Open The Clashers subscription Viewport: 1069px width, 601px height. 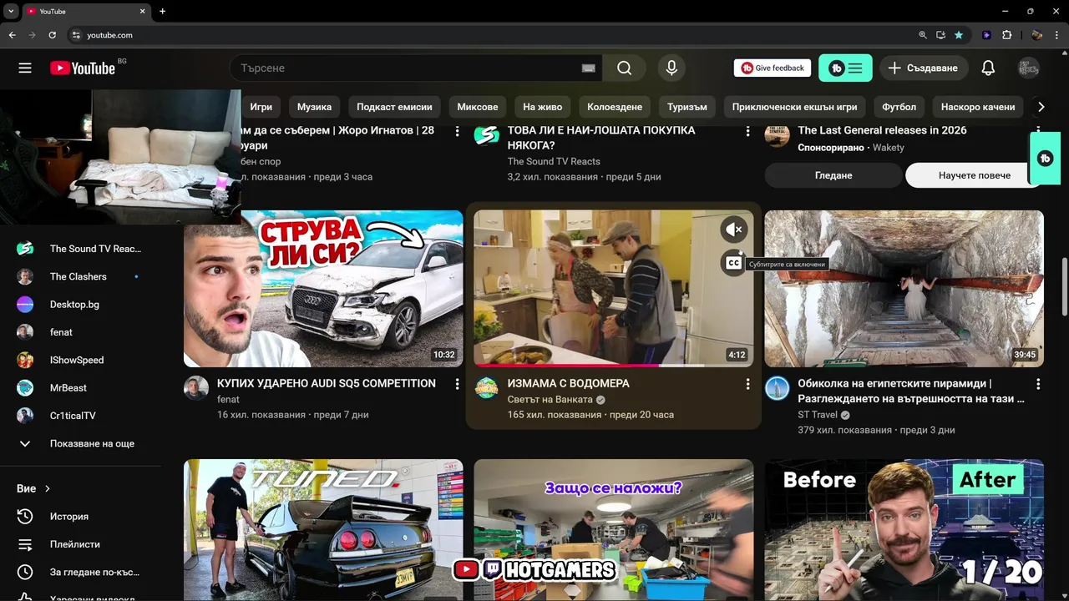(80, 276)
